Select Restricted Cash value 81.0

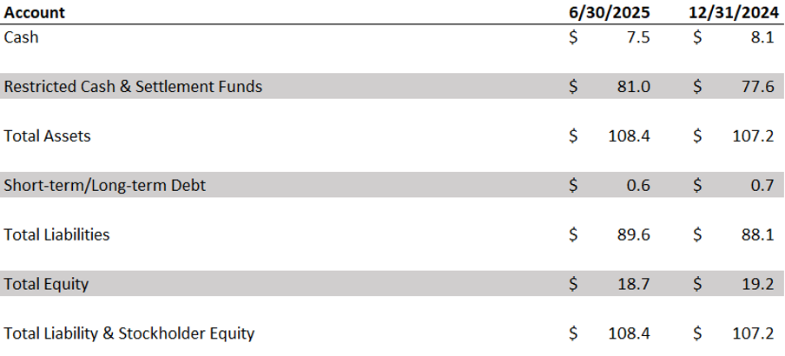(634, 86)
